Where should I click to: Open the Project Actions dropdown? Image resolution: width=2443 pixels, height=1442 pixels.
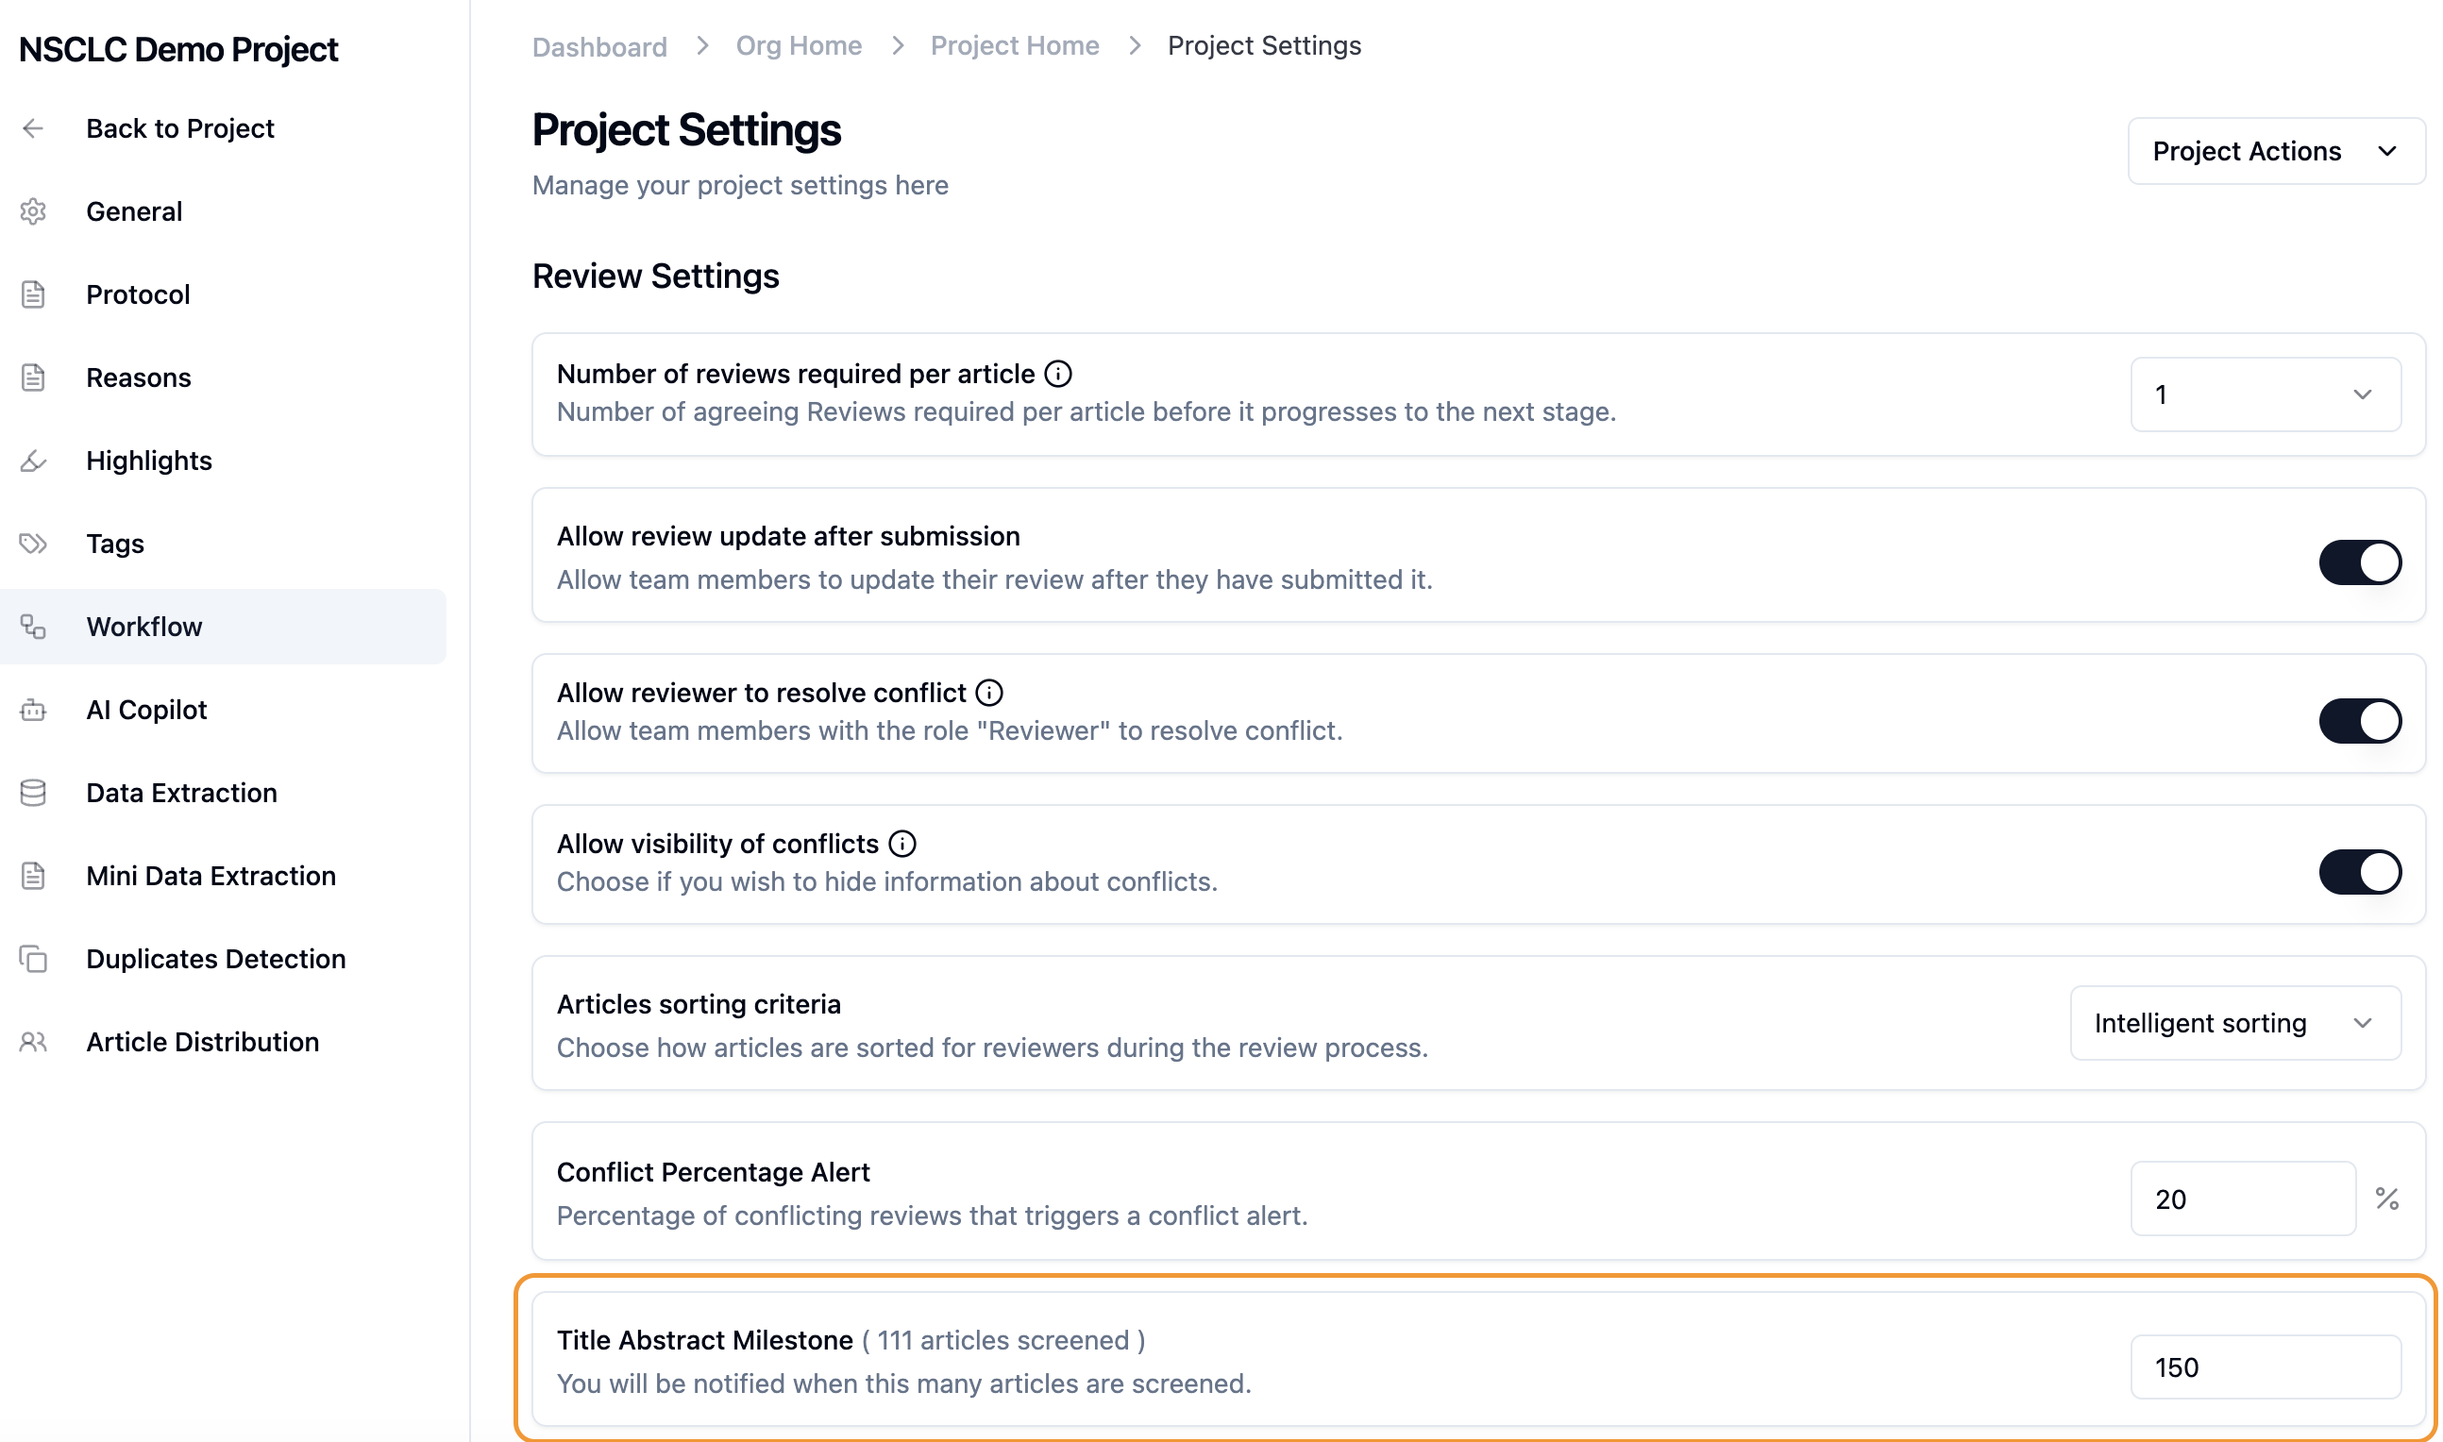2274,152
